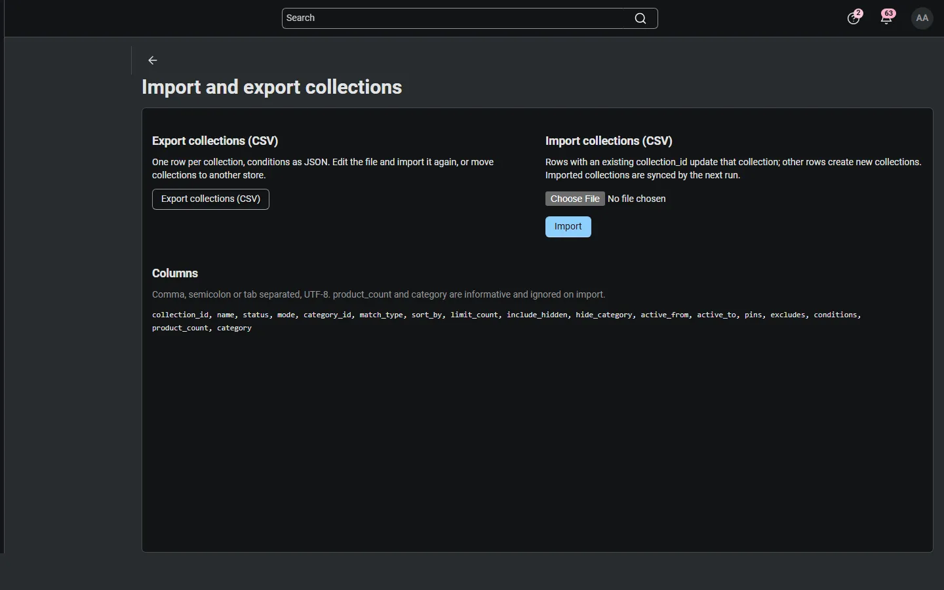This screenshot has height=590, width=944.
Task: Open the updates icon with badge 2
Action: (854, 18)
